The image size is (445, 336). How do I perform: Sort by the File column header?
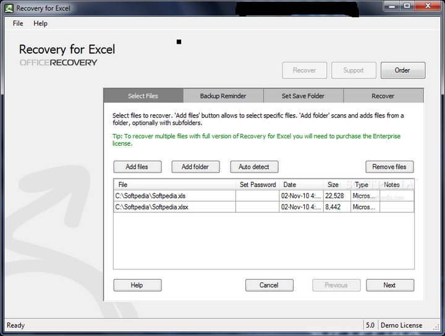(x=174, y=185)
